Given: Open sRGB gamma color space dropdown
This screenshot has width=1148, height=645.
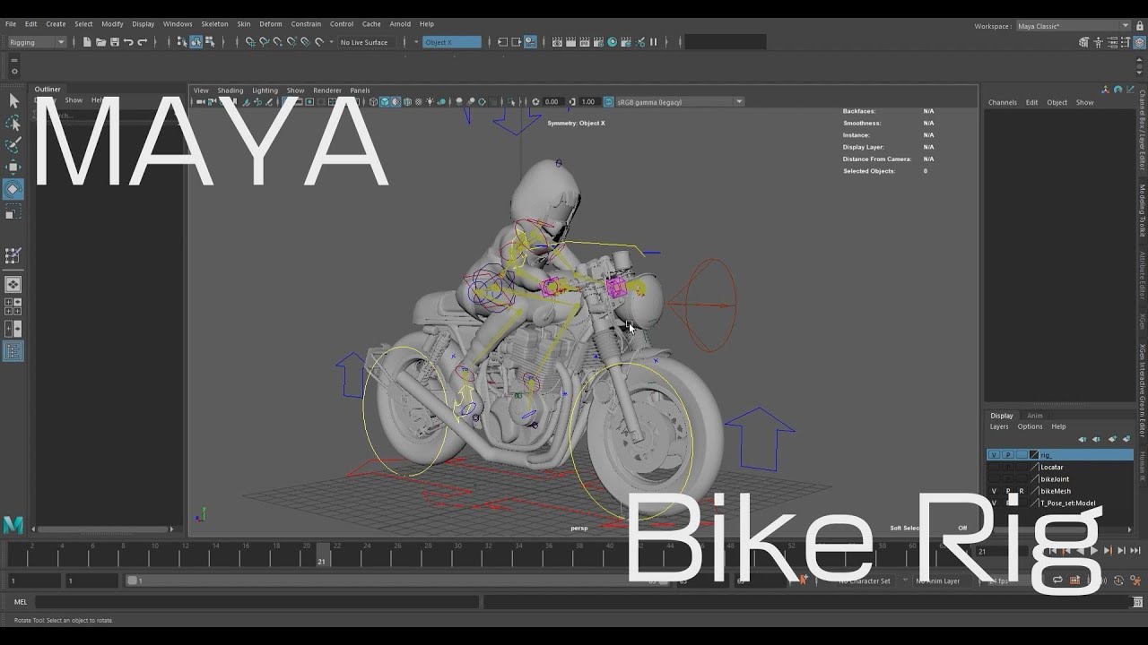Looking at the screenshot, I should point(679,102).
